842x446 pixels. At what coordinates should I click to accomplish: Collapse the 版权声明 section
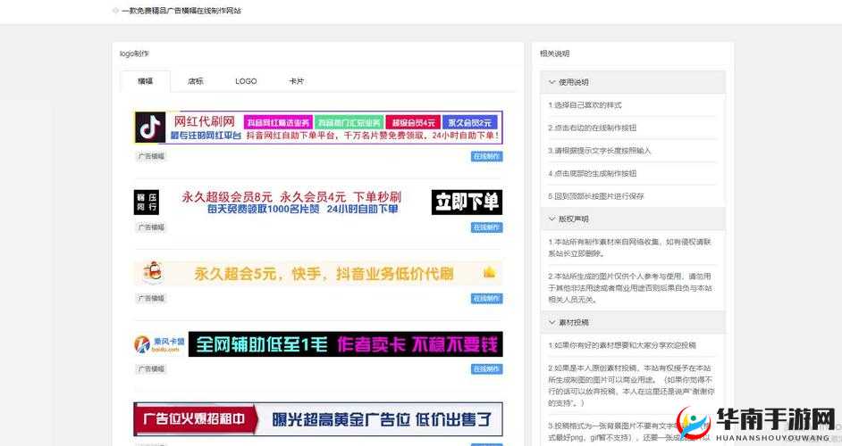click(633, 219)
